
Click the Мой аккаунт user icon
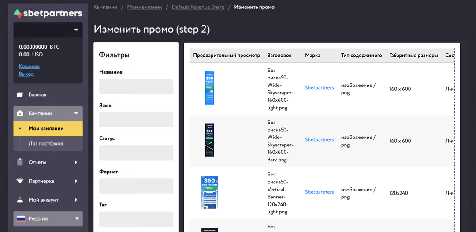point(20,200)
